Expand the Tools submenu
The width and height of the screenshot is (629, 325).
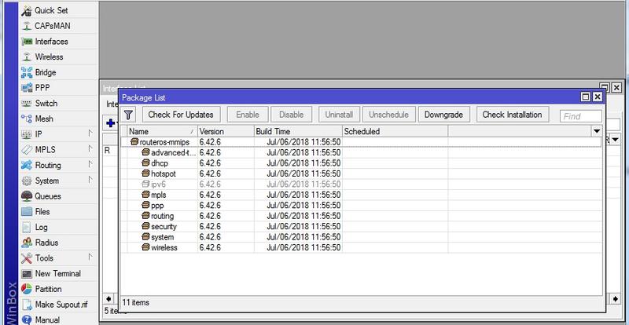[x=90, y=258]
